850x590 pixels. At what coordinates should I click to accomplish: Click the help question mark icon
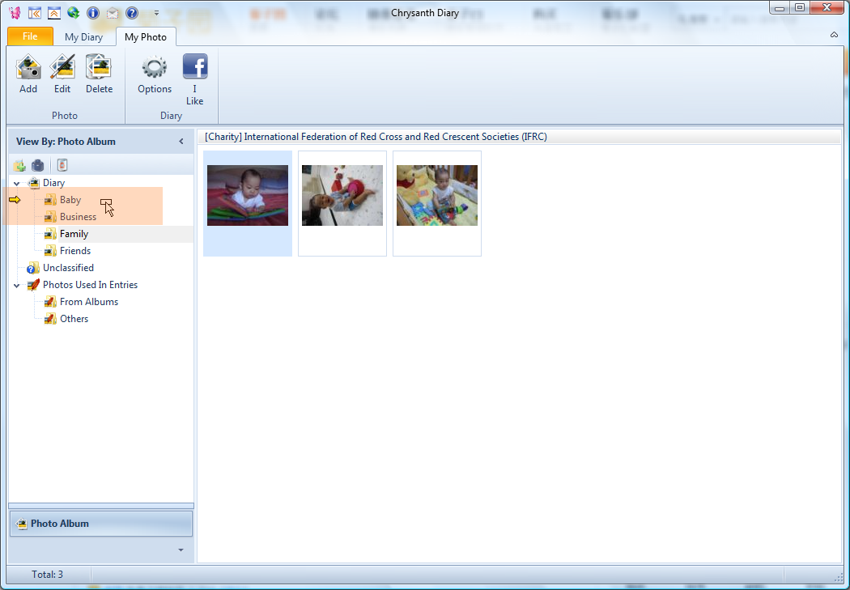tap(132, 13)
